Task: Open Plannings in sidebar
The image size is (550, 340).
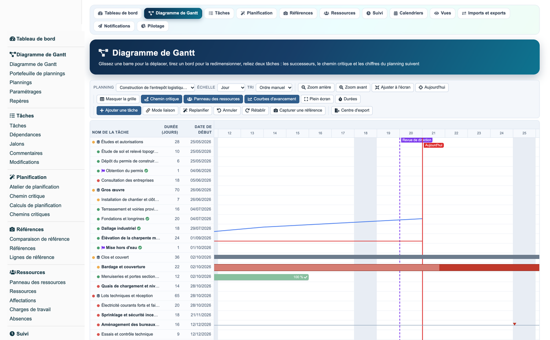Action: point(21,82)
